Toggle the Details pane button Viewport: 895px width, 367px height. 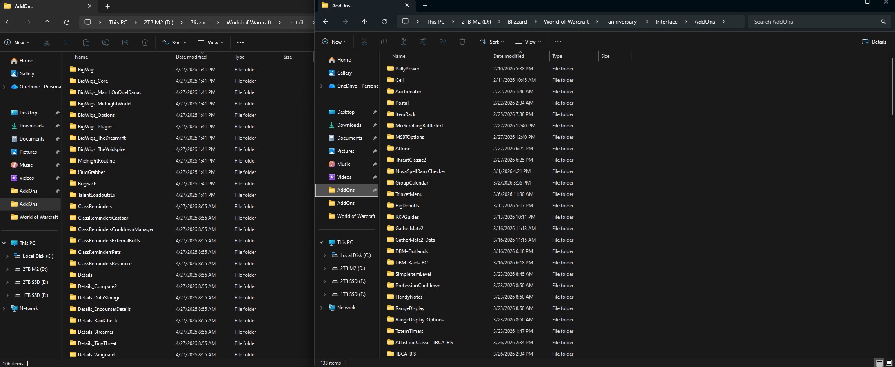point(874,42)
